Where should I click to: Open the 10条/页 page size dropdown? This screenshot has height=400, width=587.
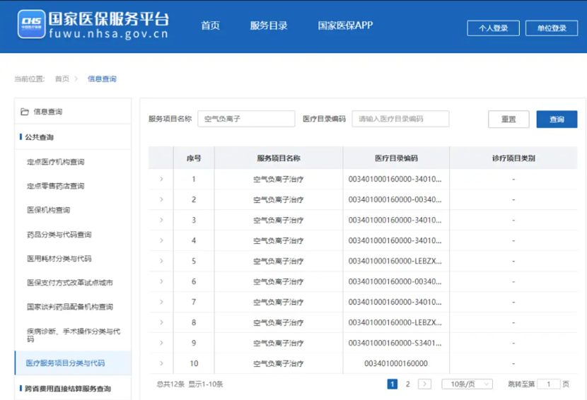[467, 384]
